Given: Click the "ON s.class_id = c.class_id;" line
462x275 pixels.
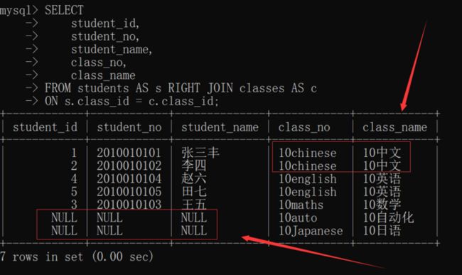Looking at the screenshot, I should coord(132,102).
